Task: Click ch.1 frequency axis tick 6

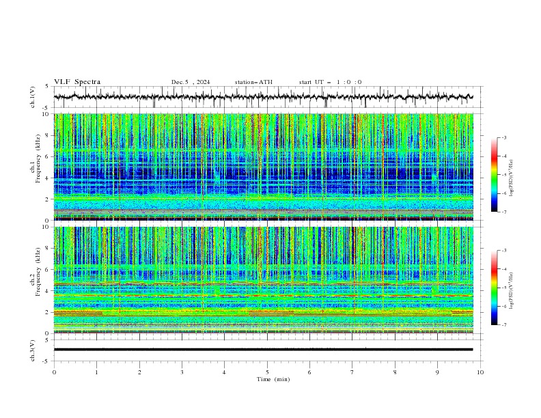Action: (48, 156)
